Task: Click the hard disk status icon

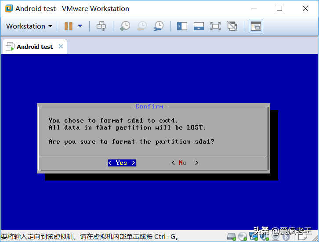Action: (231, 236)
